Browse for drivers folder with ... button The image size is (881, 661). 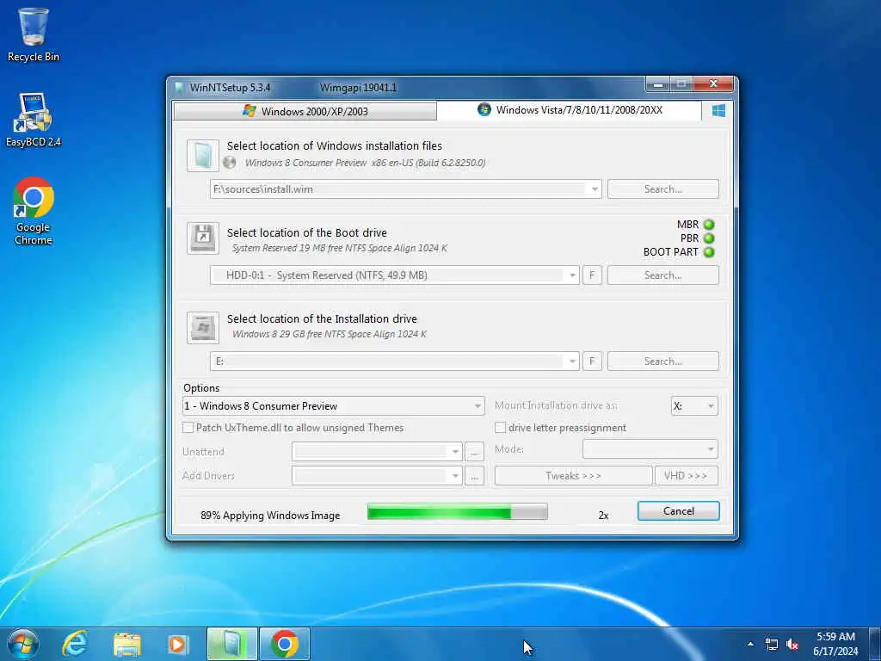pyautogui.click(x=474, y=475)
